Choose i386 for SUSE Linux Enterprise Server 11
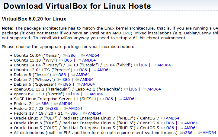The height and width of the screenshot is (137, 218). point(109,99)
